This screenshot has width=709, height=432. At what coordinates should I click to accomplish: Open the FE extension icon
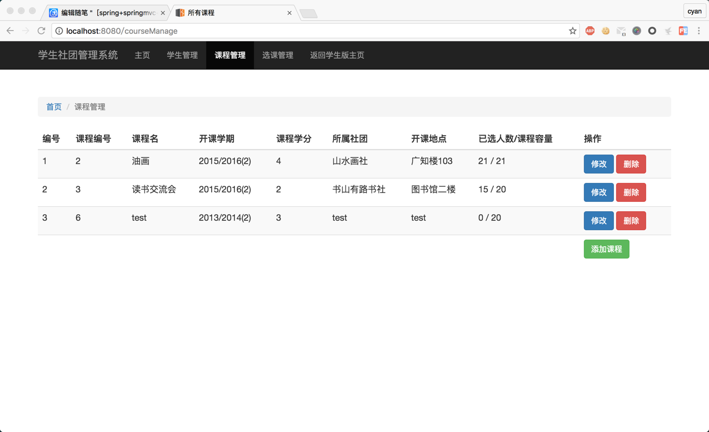[x=683, y=31]
